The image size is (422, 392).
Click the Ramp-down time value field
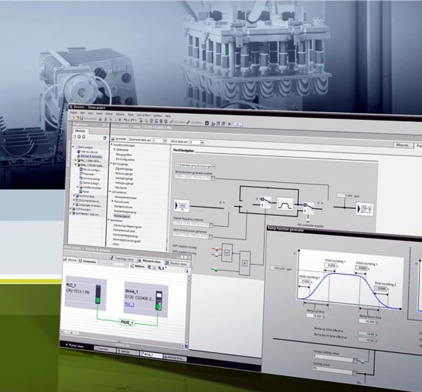coord(367,321)
